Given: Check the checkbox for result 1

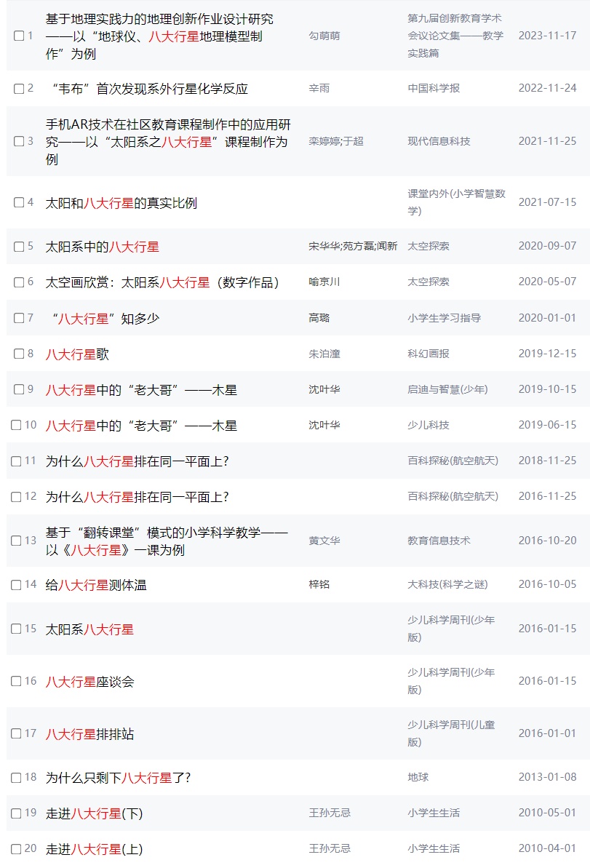Looking at the screenshot, I should [x=19, y=36].
